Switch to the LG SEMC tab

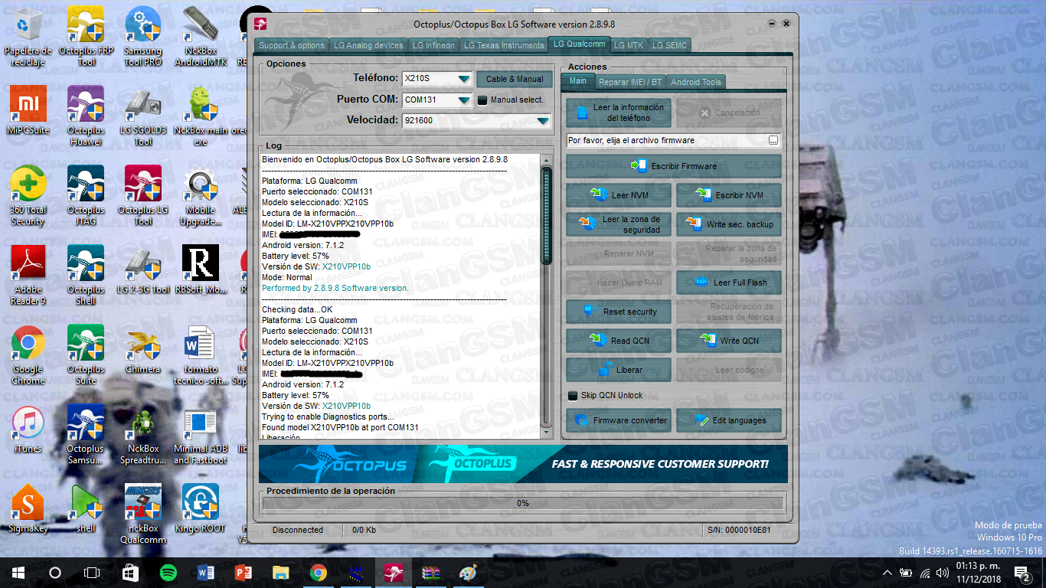pyautogui.click(x=669, y=45)
